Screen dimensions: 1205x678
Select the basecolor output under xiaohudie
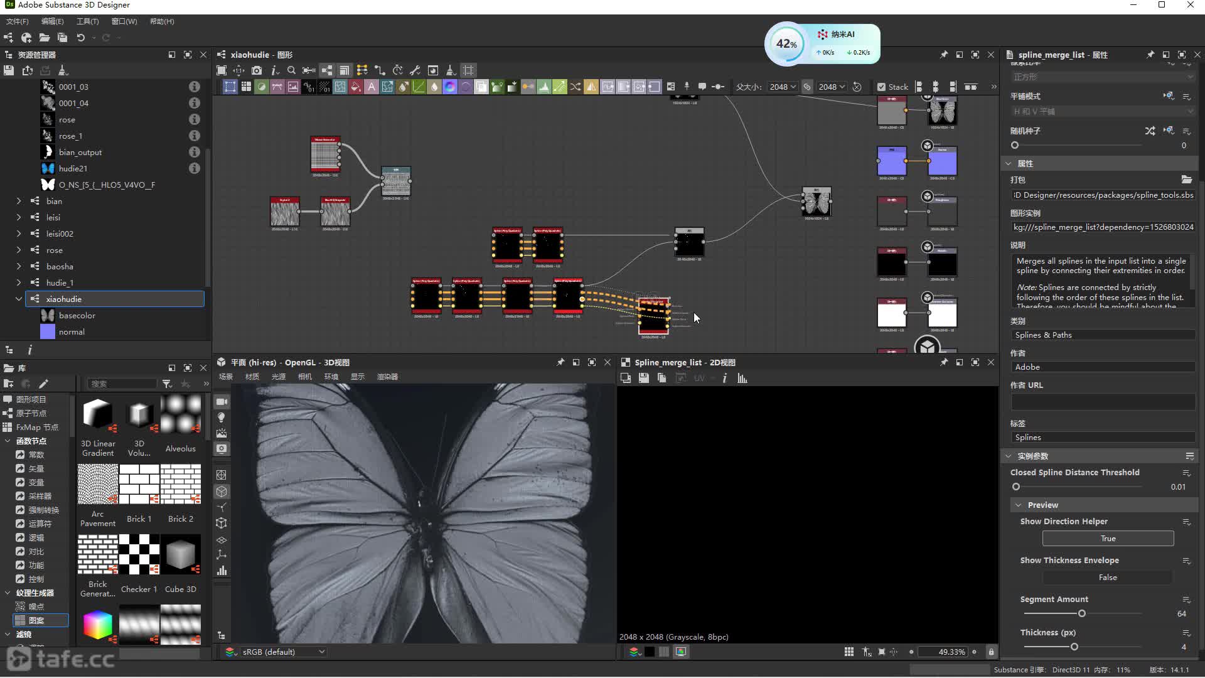pyautogui.click(x=77, y=315)
